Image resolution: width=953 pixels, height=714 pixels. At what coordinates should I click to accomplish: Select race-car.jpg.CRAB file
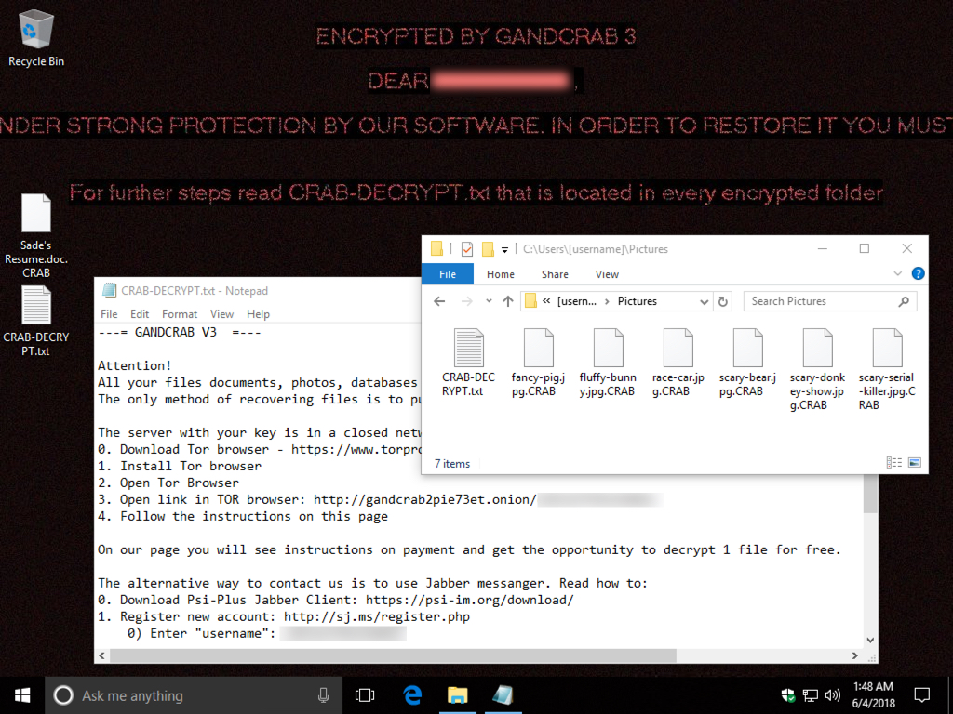pyautogui.click(x=678, y=363)
